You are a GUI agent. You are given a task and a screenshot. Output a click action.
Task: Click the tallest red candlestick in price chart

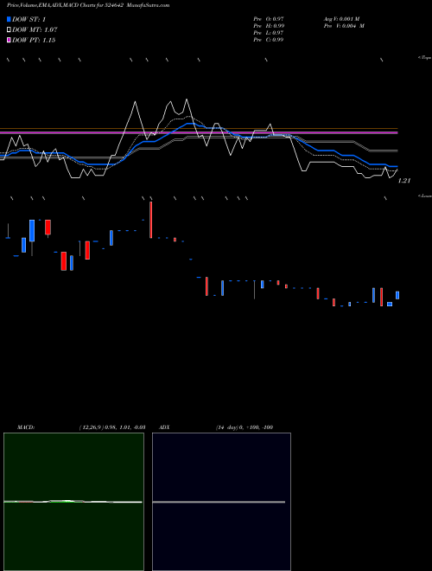coord(151,220)
